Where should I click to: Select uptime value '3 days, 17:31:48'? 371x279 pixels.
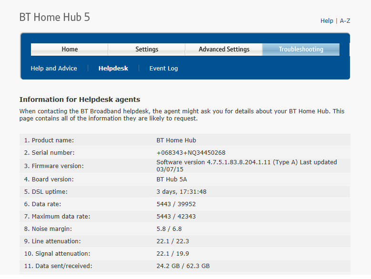pos(181,192)
